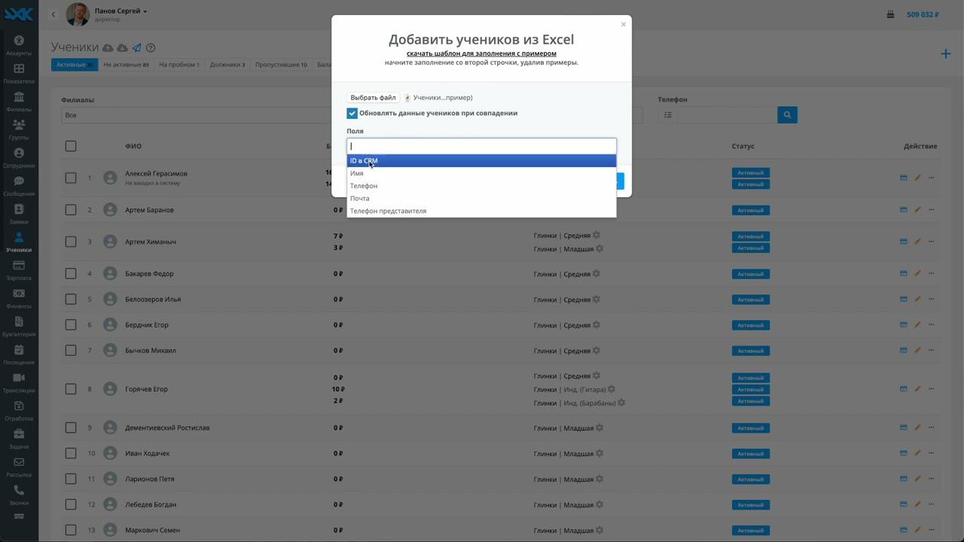Click the Поля search input field
Viewport: 964px width, 542px height.
tap(481, 146)
